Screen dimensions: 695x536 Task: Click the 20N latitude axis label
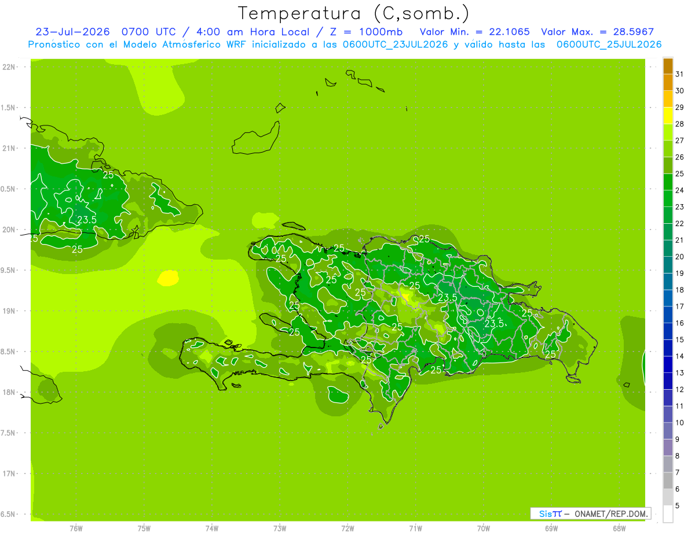point(8,230)
